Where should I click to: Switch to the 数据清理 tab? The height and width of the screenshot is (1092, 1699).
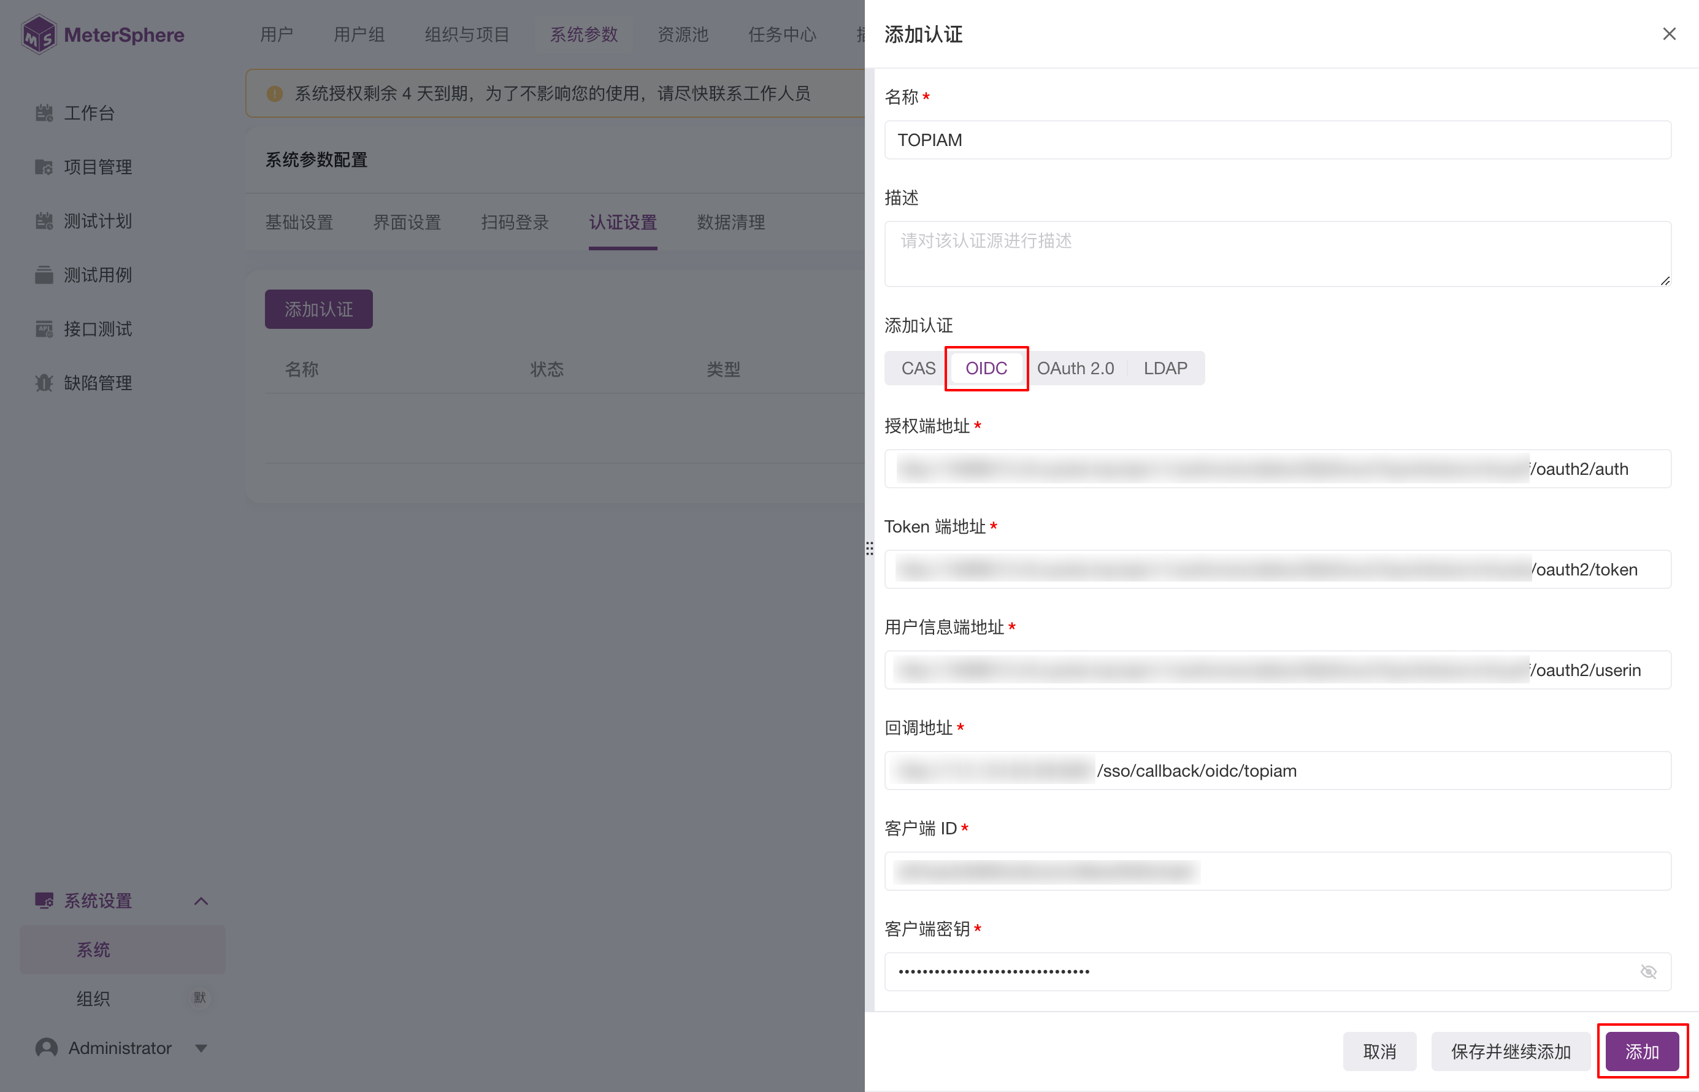730,222
